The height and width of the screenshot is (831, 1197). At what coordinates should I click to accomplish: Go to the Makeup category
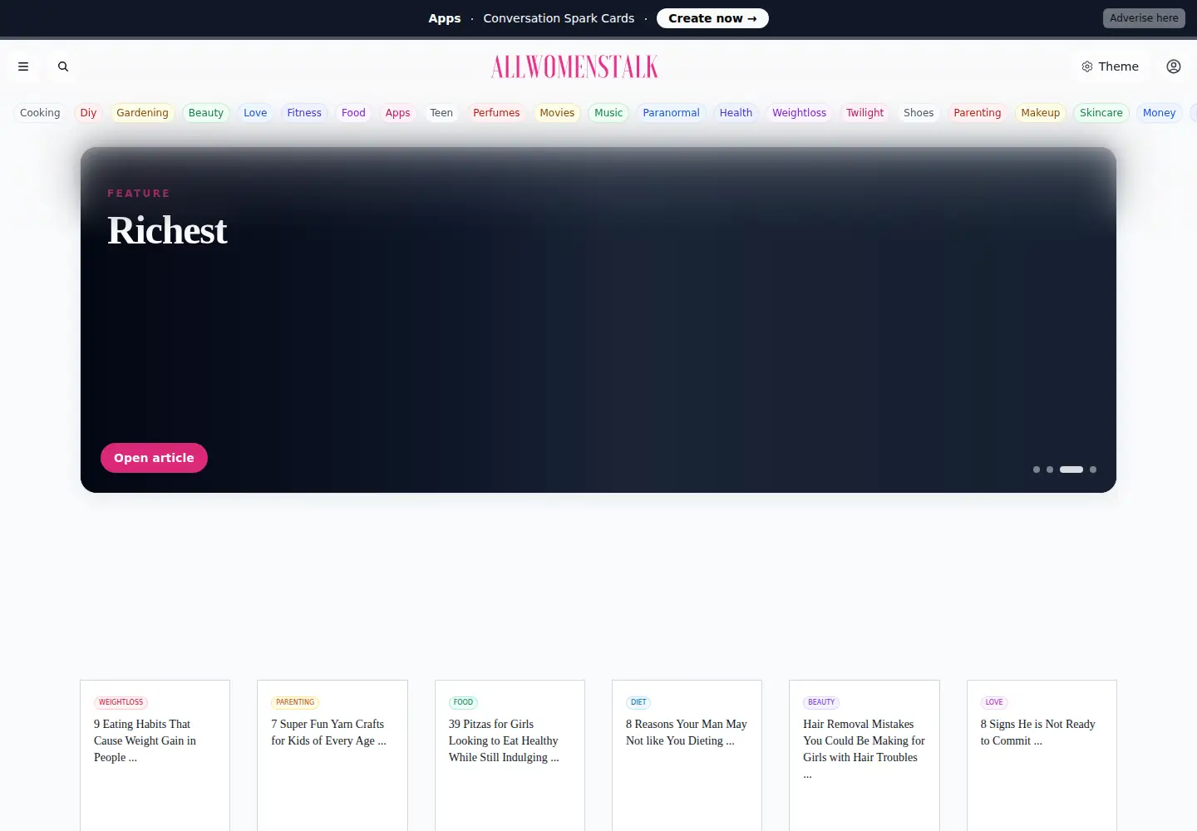coord(1040,113)
